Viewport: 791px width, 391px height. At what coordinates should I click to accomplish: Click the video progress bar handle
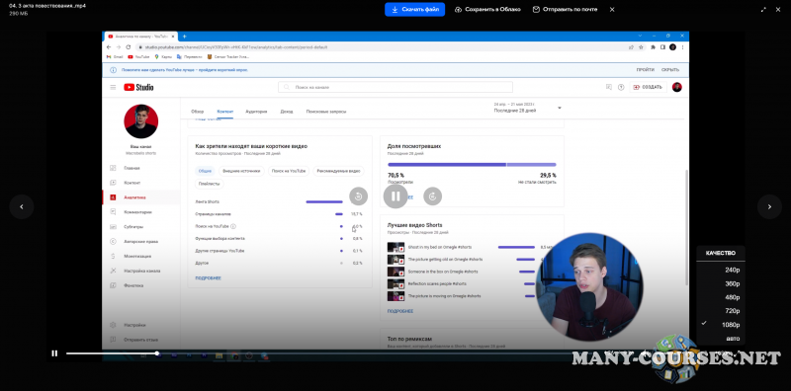click(157, 353)
